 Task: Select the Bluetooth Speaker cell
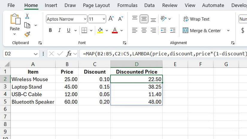pos(33,102)
